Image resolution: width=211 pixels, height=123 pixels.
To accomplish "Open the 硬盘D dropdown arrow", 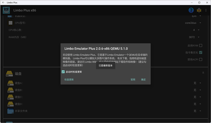I will (200, 104).
